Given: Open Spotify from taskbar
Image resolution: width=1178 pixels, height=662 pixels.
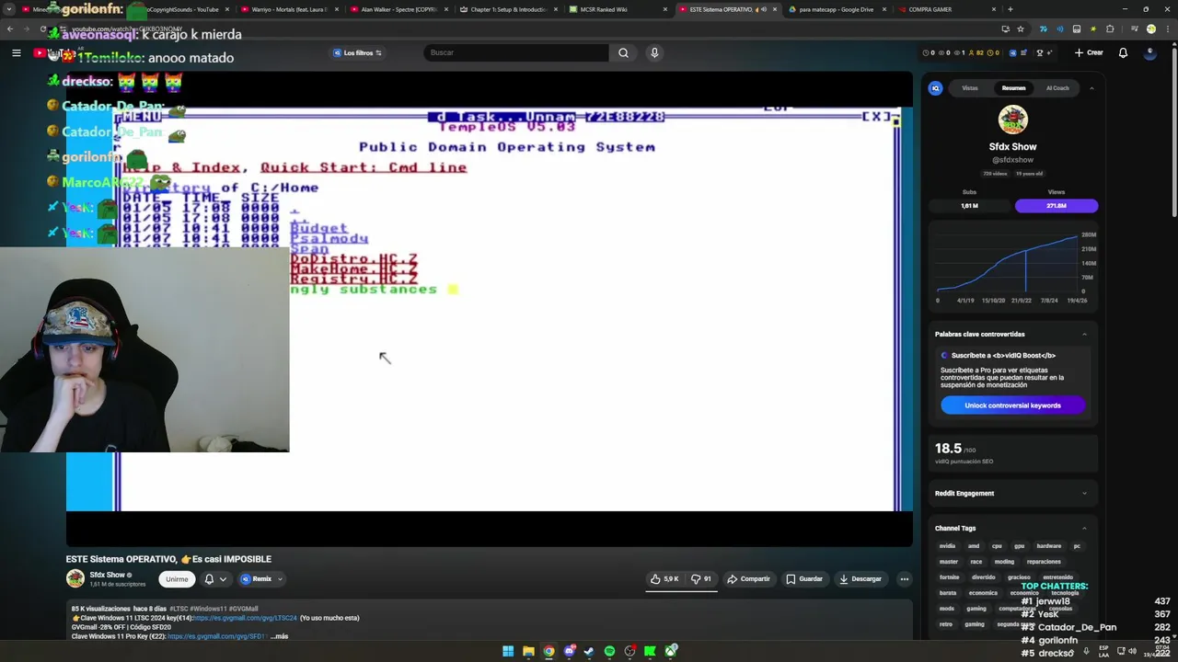Looking at the screenshot, I should point(609,651).
